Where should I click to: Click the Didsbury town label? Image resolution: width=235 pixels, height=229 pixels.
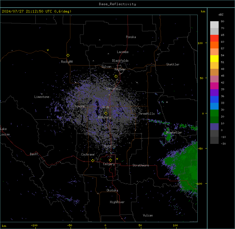104,117
